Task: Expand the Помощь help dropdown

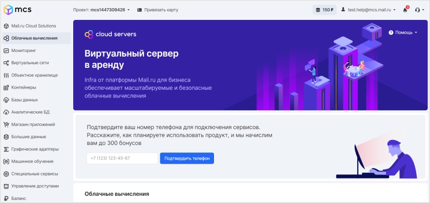Action: tap(403, 33)
